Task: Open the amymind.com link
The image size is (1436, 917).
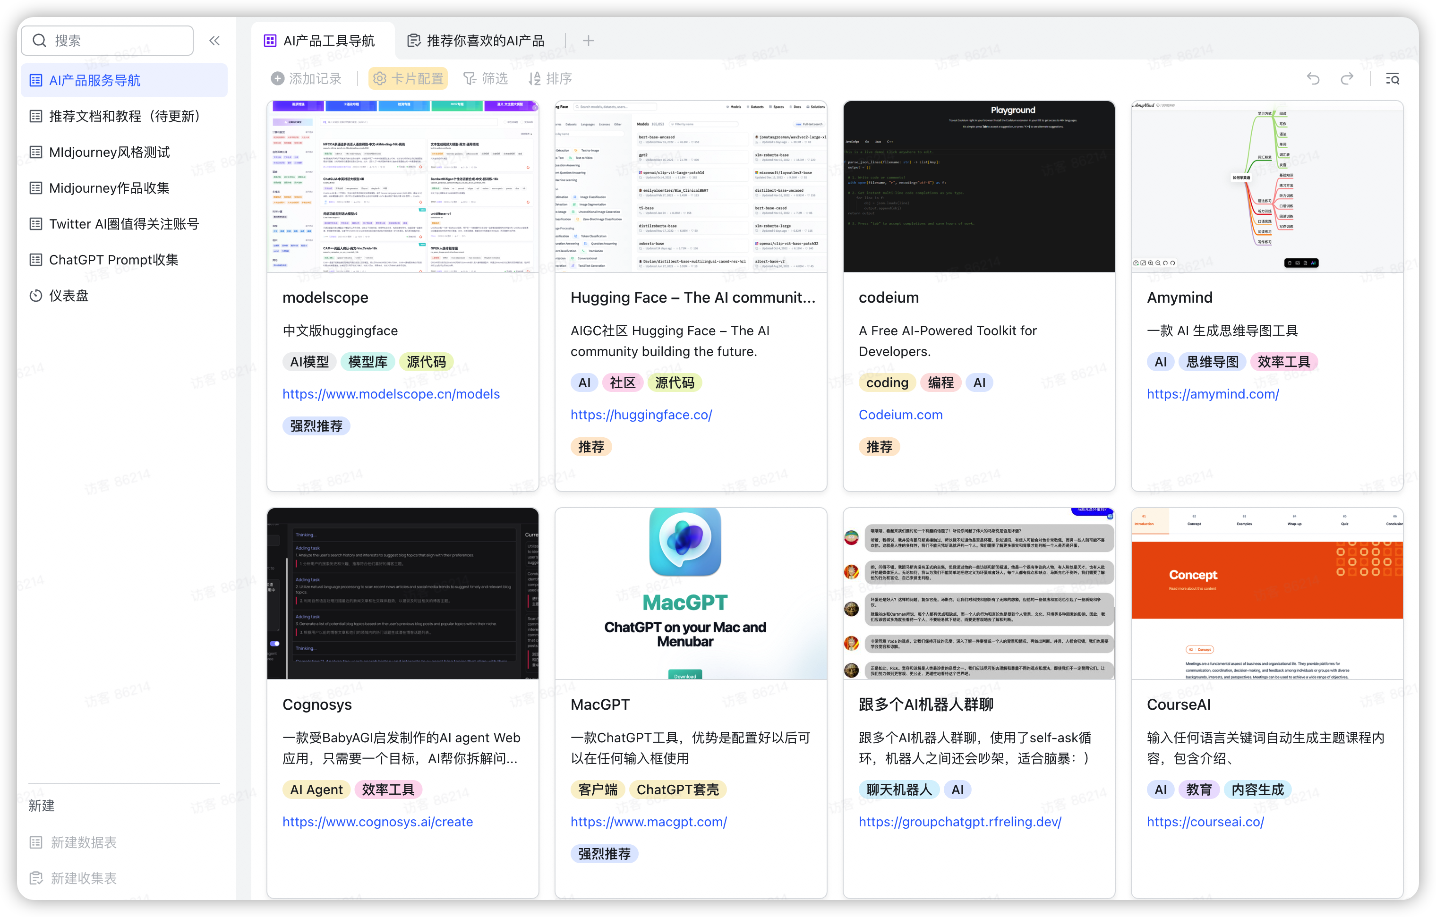Action: 1213,394
